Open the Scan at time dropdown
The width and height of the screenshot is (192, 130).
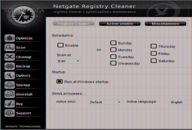click(68, 61)
